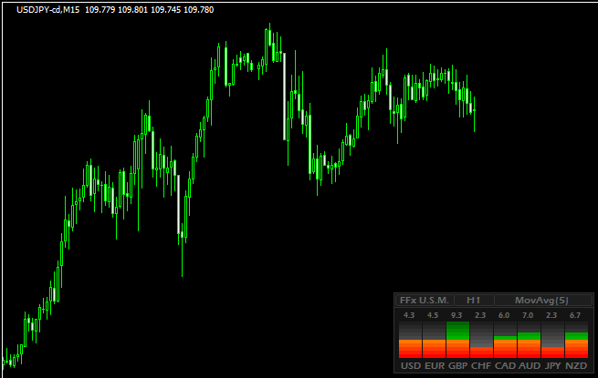Click the AUD currency label

[x=529, y=366]
